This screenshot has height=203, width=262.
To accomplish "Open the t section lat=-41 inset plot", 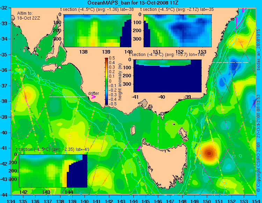I will coord(53,171).
